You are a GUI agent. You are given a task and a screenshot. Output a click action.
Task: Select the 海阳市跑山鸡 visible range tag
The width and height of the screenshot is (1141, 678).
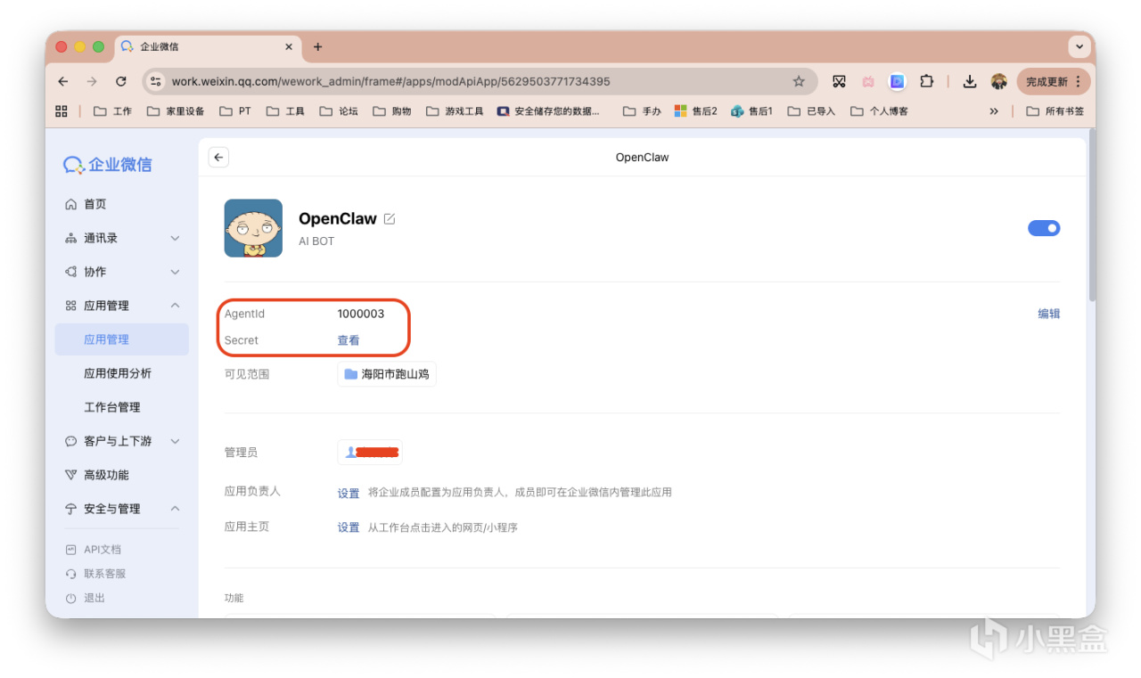tap(387, 374)
